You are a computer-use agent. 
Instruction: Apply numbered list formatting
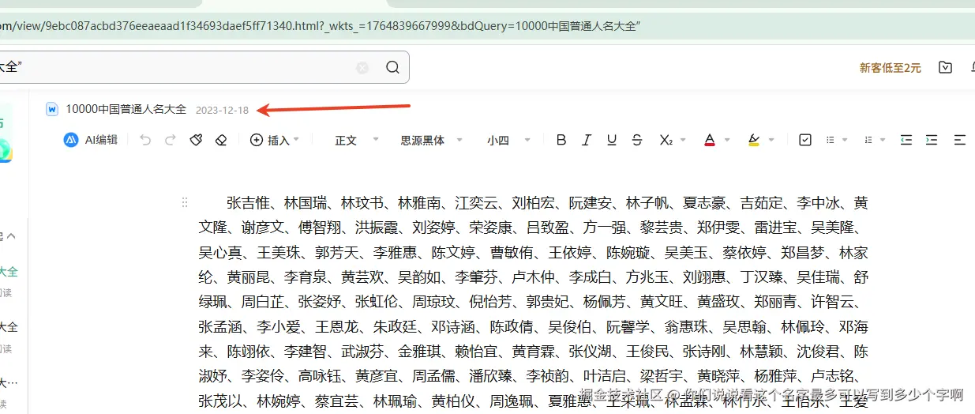click(x=868, y=140)
